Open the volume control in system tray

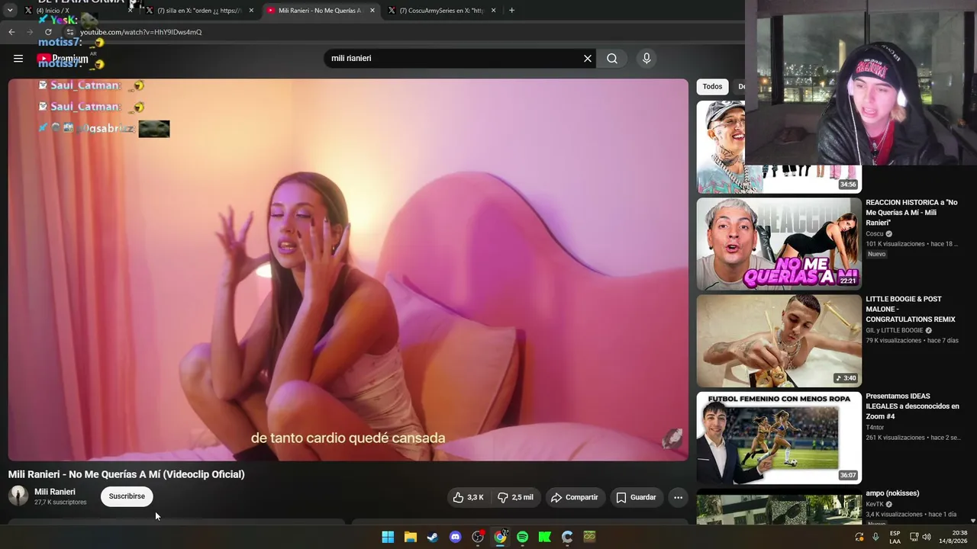point(927,537)
